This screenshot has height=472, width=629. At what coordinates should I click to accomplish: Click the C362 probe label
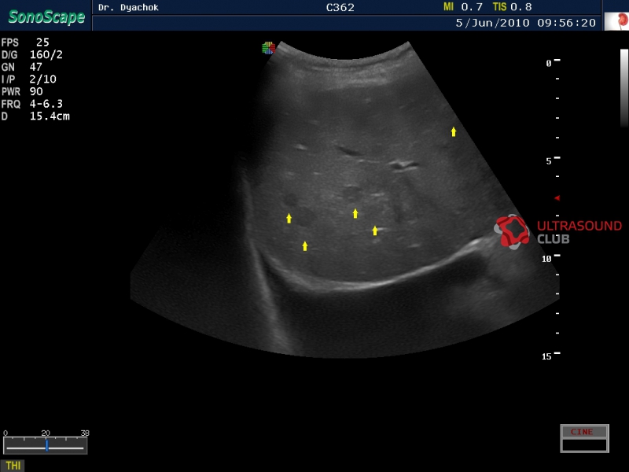(340, 8)
